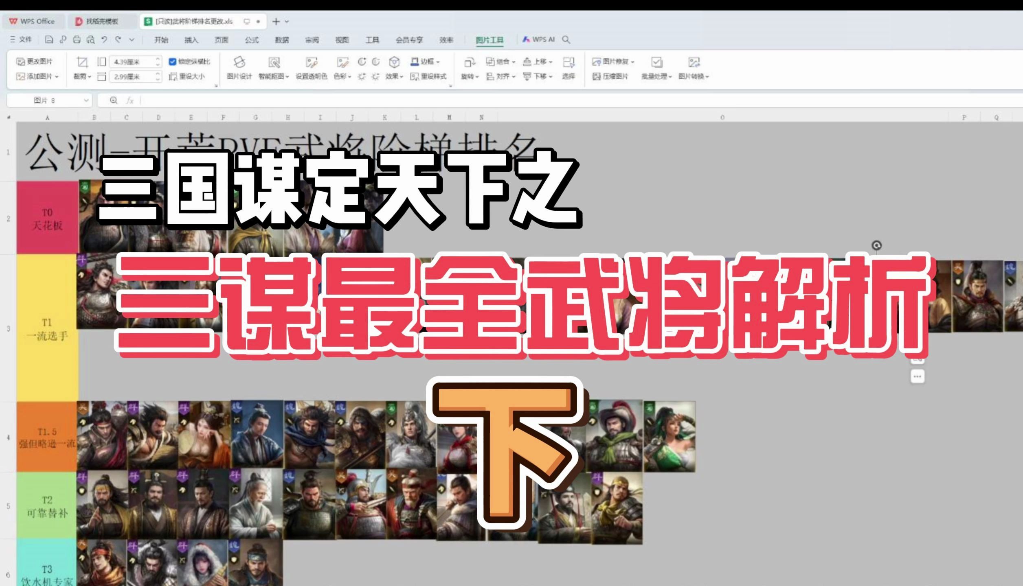The image size is (1023, 586).
Task: Click the 智能抠图 smart cutout icon
Action: pos(274,62)
